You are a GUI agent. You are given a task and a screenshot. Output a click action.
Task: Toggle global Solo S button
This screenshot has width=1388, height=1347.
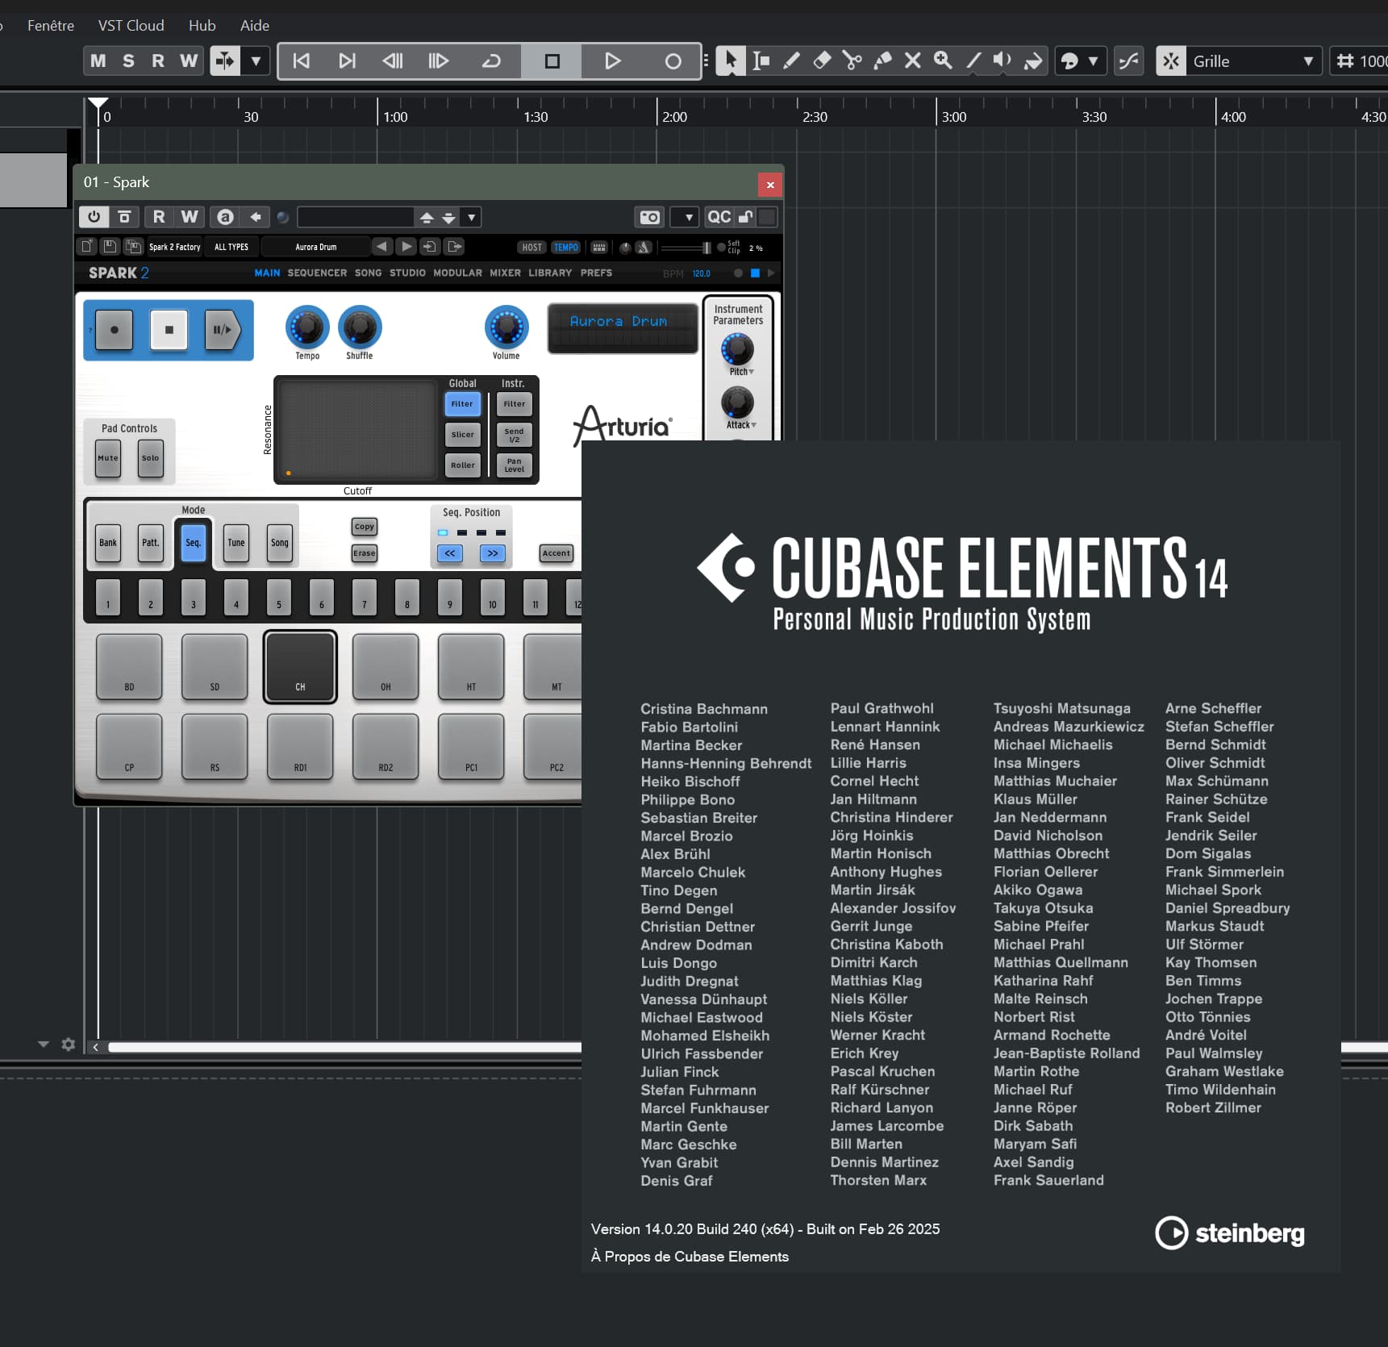[x=128, y=60]
